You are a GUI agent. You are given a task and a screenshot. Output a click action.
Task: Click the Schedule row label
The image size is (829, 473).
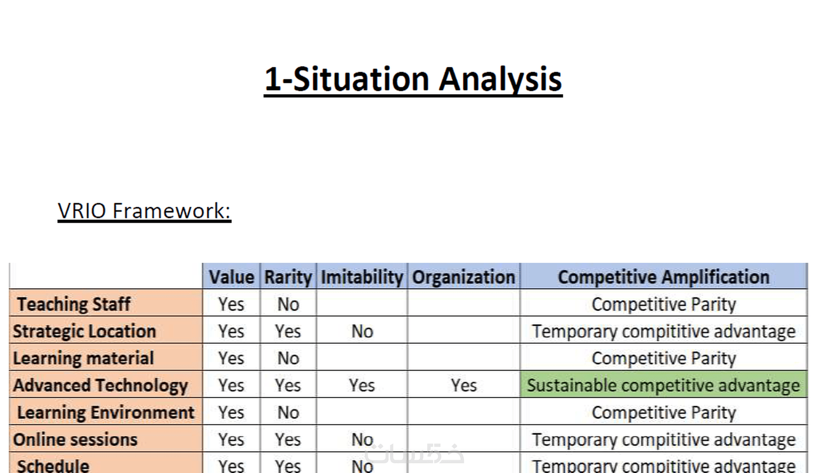53,465
